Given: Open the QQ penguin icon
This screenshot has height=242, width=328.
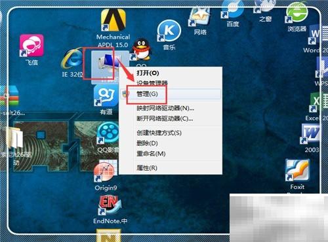Looking at the screenshot, I should (x=141, y=50).
